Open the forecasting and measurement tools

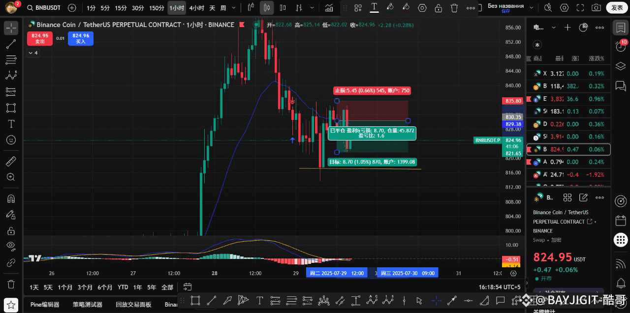point(11,92)
